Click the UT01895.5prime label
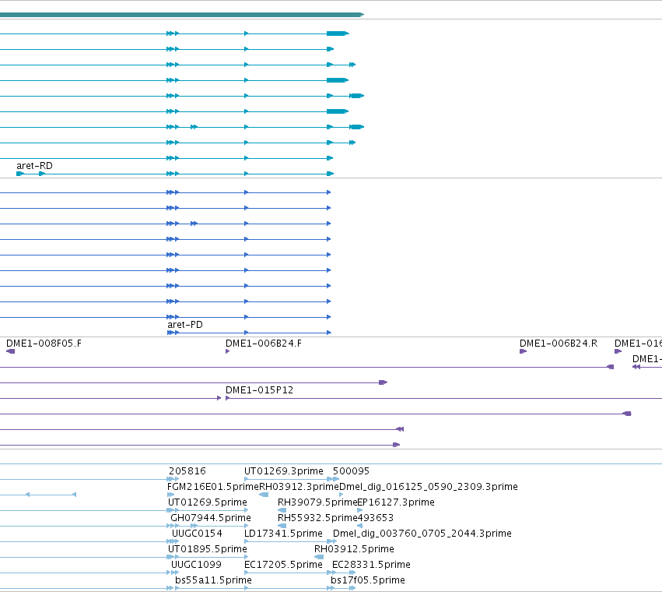Screen dimensions: 662x592 click(207, 549)
